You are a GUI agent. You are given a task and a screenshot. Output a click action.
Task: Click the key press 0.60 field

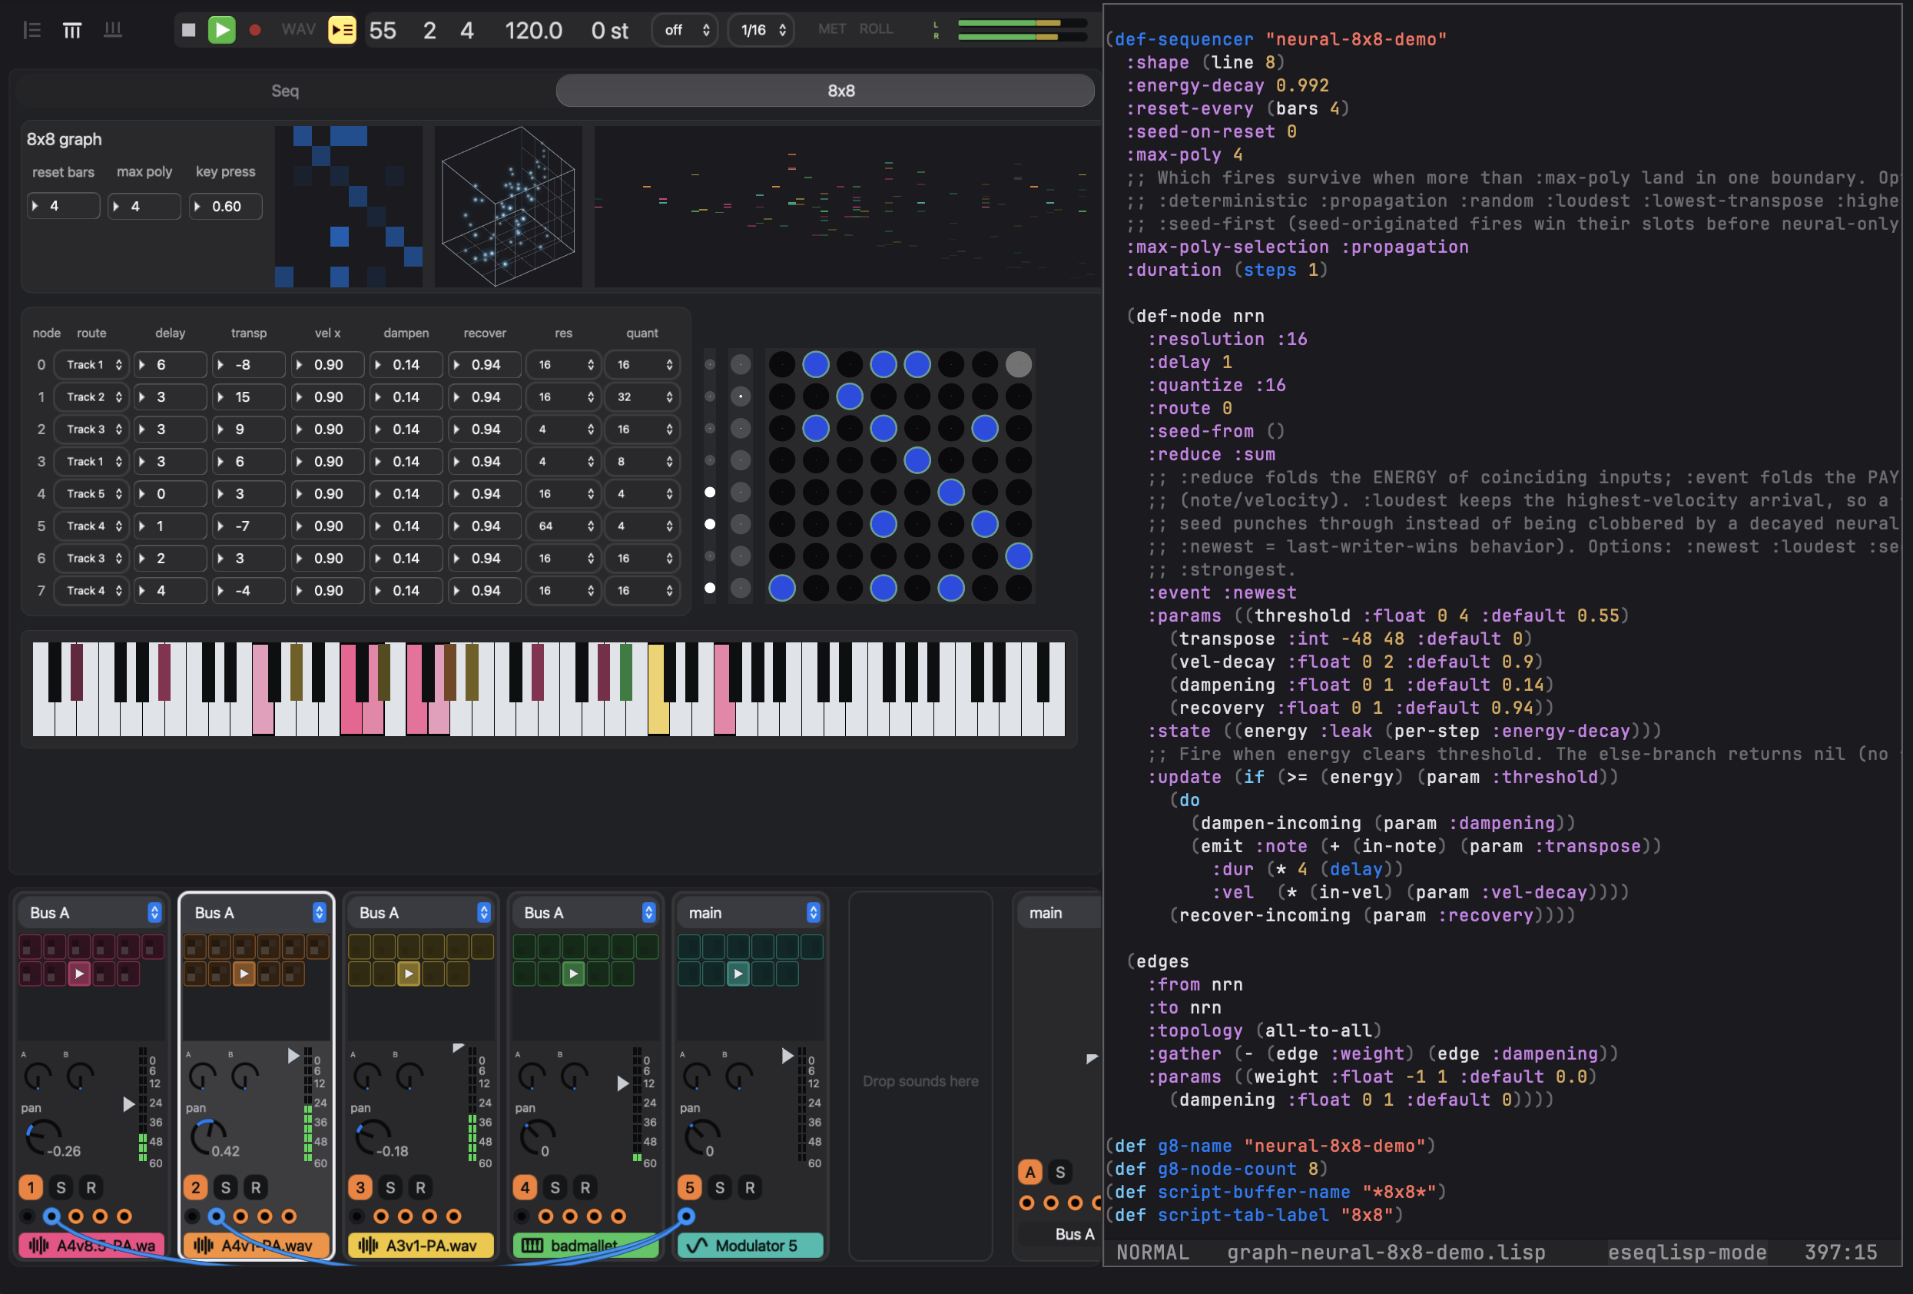(227, 206)
